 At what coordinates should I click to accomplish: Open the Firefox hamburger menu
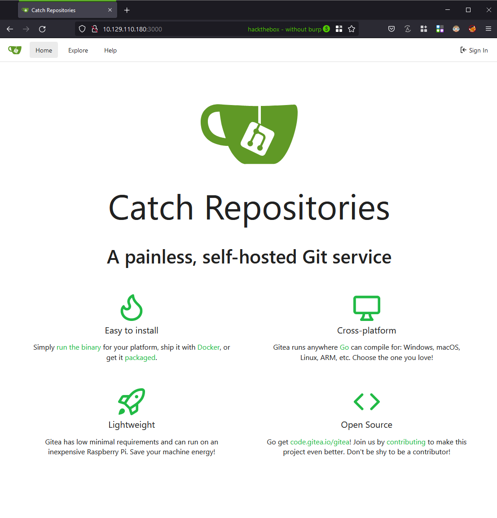pos(488,29)
